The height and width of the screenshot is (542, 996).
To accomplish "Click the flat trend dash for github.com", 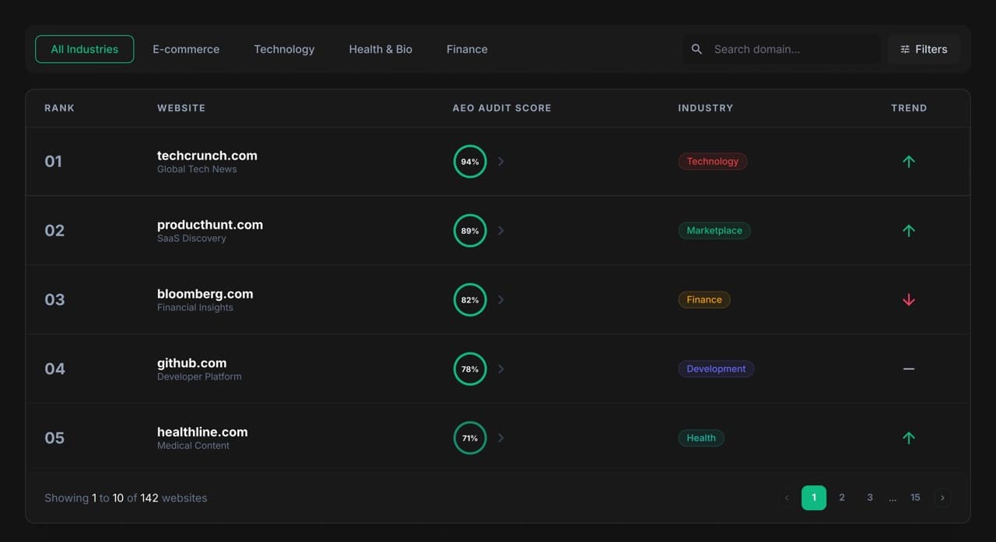I will point(908,369).
